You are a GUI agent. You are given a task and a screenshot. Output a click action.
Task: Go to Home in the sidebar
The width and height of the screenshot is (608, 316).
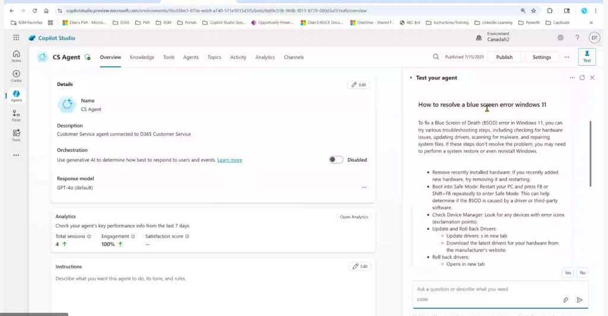click(x=16, y=56)
